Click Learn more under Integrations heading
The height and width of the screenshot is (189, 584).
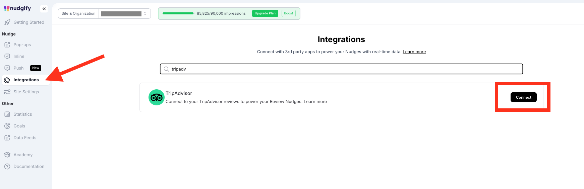pyautogui.click(x=414, y=52)
